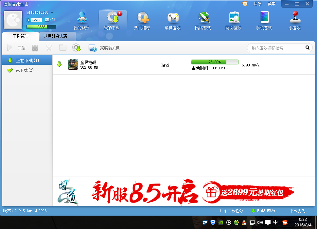Click the 352.80 MB file size text
This screenshot has width=317, height=229.
[89, 67]
